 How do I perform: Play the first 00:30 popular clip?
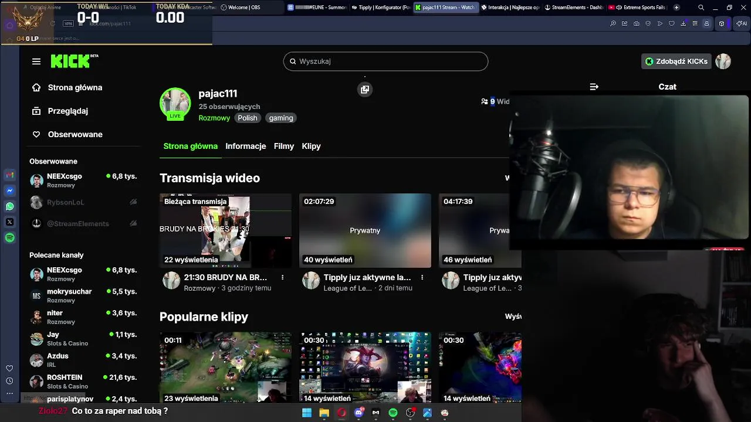tap(365, 367)
